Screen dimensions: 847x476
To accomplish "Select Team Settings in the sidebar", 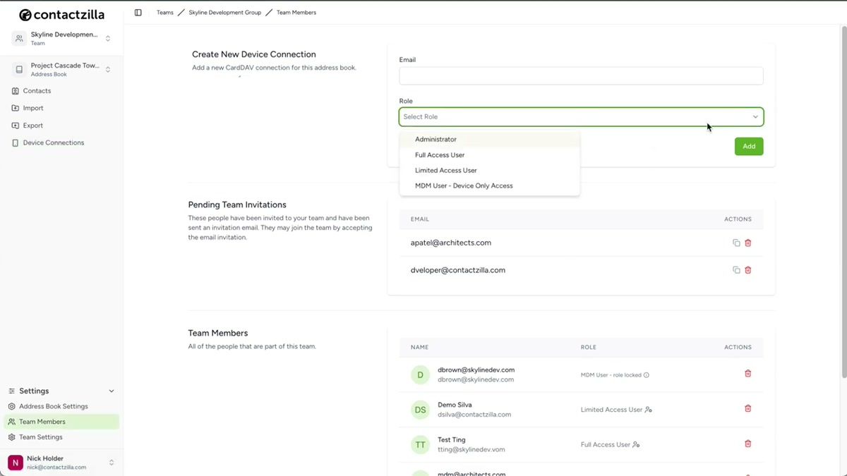I will [x=41, y=437].
